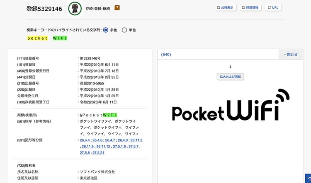The height and width of the screenshot is (183, 311).
Task: Click the PocketWiFi trademark image
Action: pyautogui.click(x=231, y=105)
